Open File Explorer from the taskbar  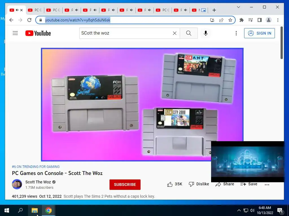pos(34,210)
